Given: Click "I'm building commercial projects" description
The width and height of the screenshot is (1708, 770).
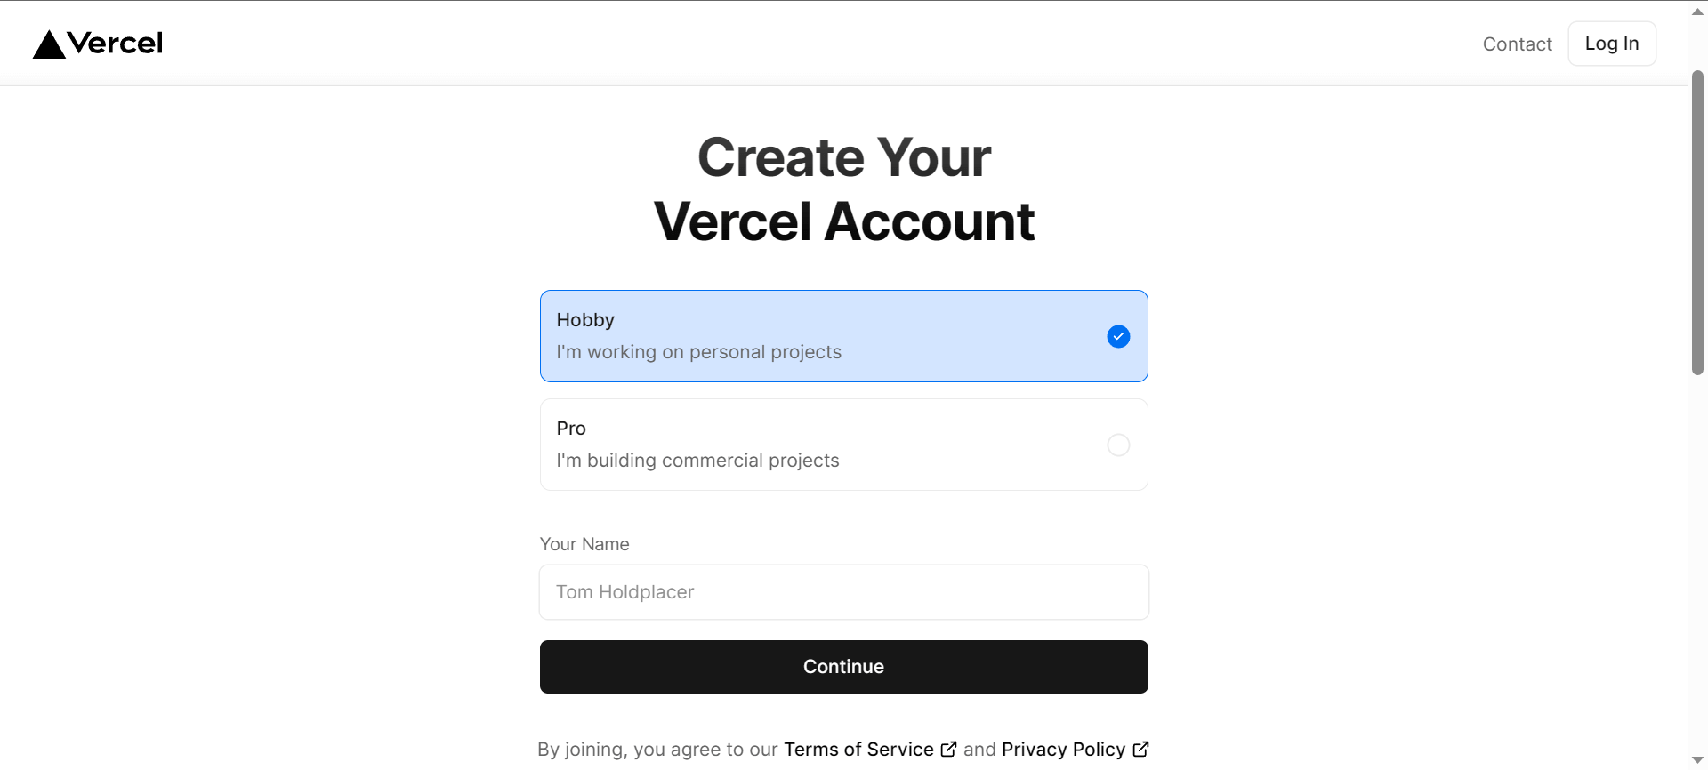Looking at the screenshot, I should coord(697,461).
